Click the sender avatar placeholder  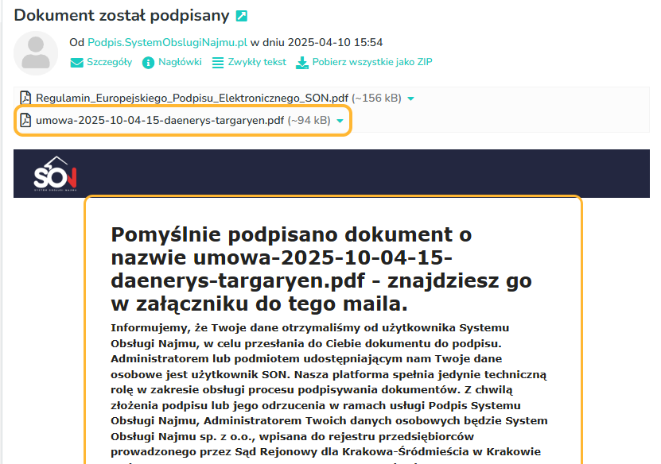click(x=36, y=53)
